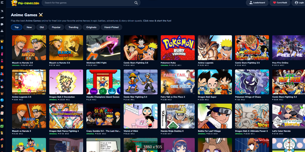The height and width of the screenshot is (152, 305).
Task: Open the hamburger menu in the sidebar
Action: tap(2, 2)
